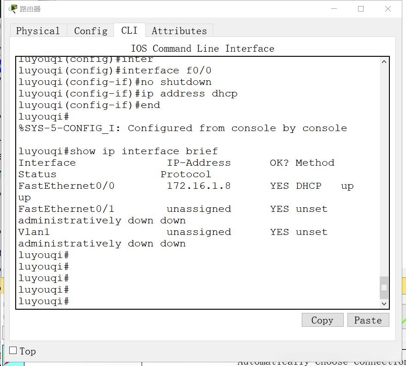Image resolution: width=406 pixels, height=366 pixels.
Task: Click the CLI scrollbar down arrow
Action: (384, 304)
